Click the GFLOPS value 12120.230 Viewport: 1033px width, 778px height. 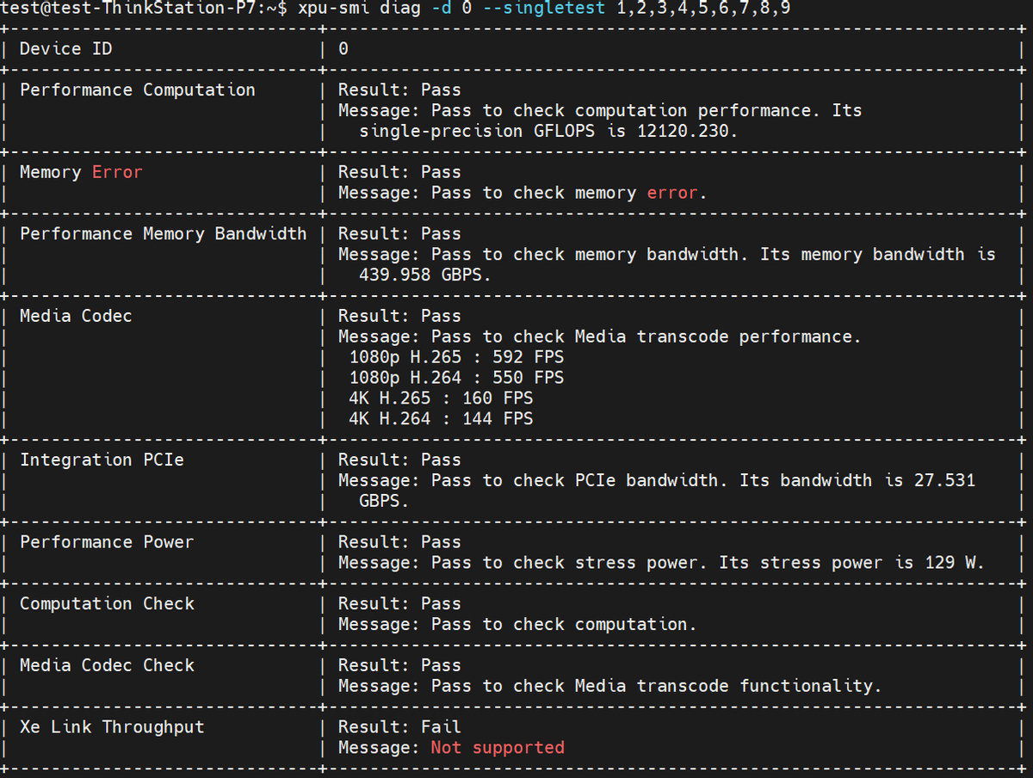tap(689, 131)
